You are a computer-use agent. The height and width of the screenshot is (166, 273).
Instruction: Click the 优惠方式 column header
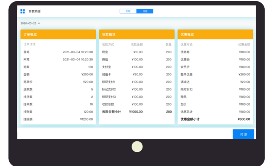coord(187,44)
